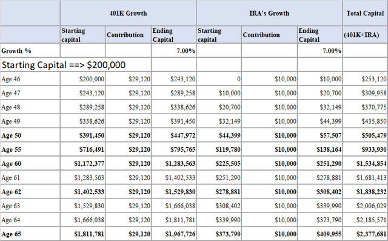The image size is (388, 241).
Task: Select Age 55 IRA starting capital $119,780
Action: [x=219, y=149]
